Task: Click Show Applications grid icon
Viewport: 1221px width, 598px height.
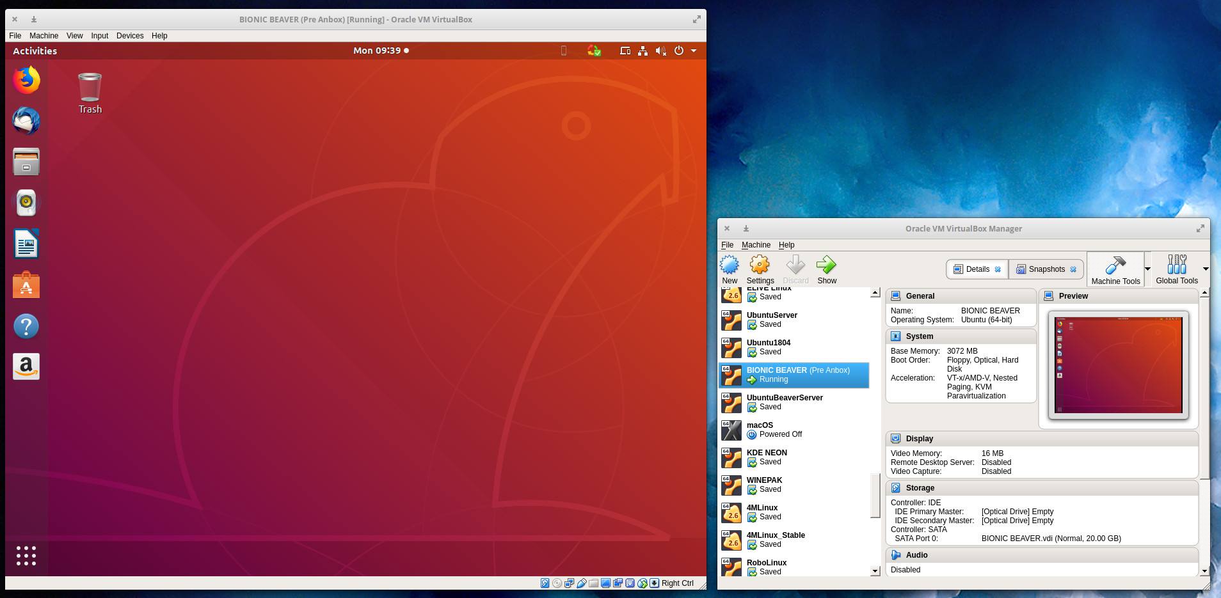Action: [x=26, y=555]
